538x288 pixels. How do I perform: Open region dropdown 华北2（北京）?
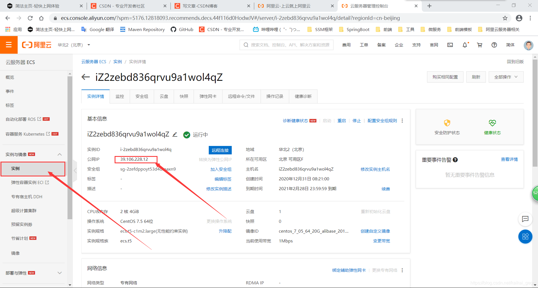pos(74,45)
